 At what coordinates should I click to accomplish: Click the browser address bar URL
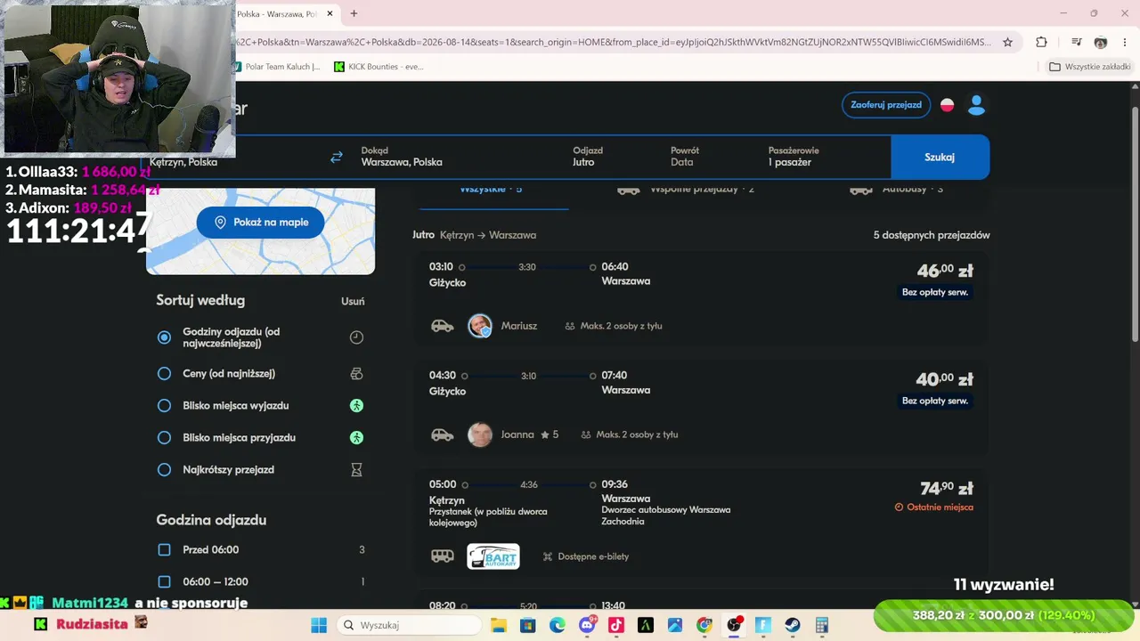pyautogui.click(x=613, y=42)
